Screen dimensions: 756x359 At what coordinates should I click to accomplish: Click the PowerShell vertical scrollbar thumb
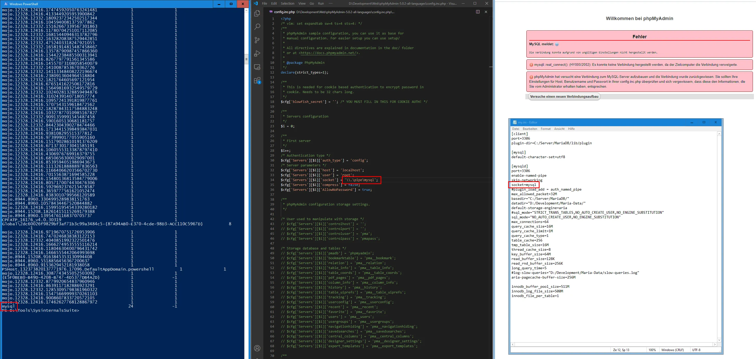(x=246, y=59)
